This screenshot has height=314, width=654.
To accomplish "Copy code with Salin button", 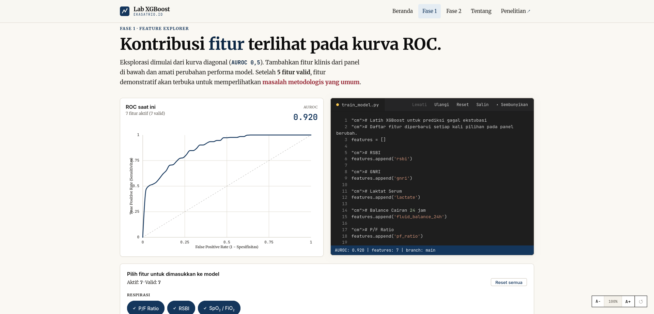I will pos(482,105).
